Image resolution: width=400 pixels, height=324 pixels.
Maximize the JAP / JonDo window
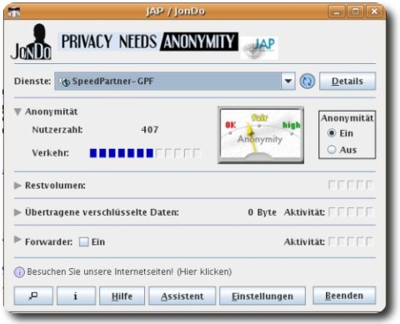point(355,12)
